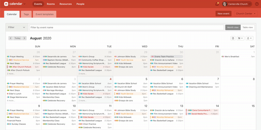The height and width of the screenshot is (130, 261).
Task: Click the New event button
Action: point(223,14)
